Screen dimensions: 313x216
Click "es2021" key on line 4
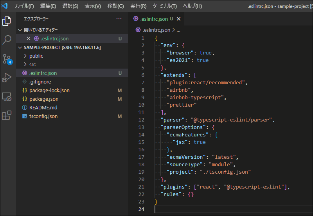(x=179, y=60)
